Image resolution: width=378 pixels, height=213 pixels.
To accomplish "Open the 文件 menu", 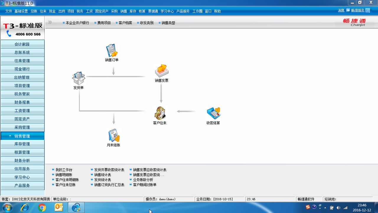I will pyautogui.click(x=9, y=11).
